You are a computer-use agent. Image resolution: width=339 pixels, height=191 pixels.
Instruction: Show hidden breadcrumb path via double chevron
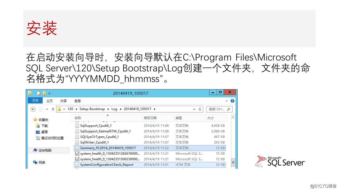click(x=64, y=109)
